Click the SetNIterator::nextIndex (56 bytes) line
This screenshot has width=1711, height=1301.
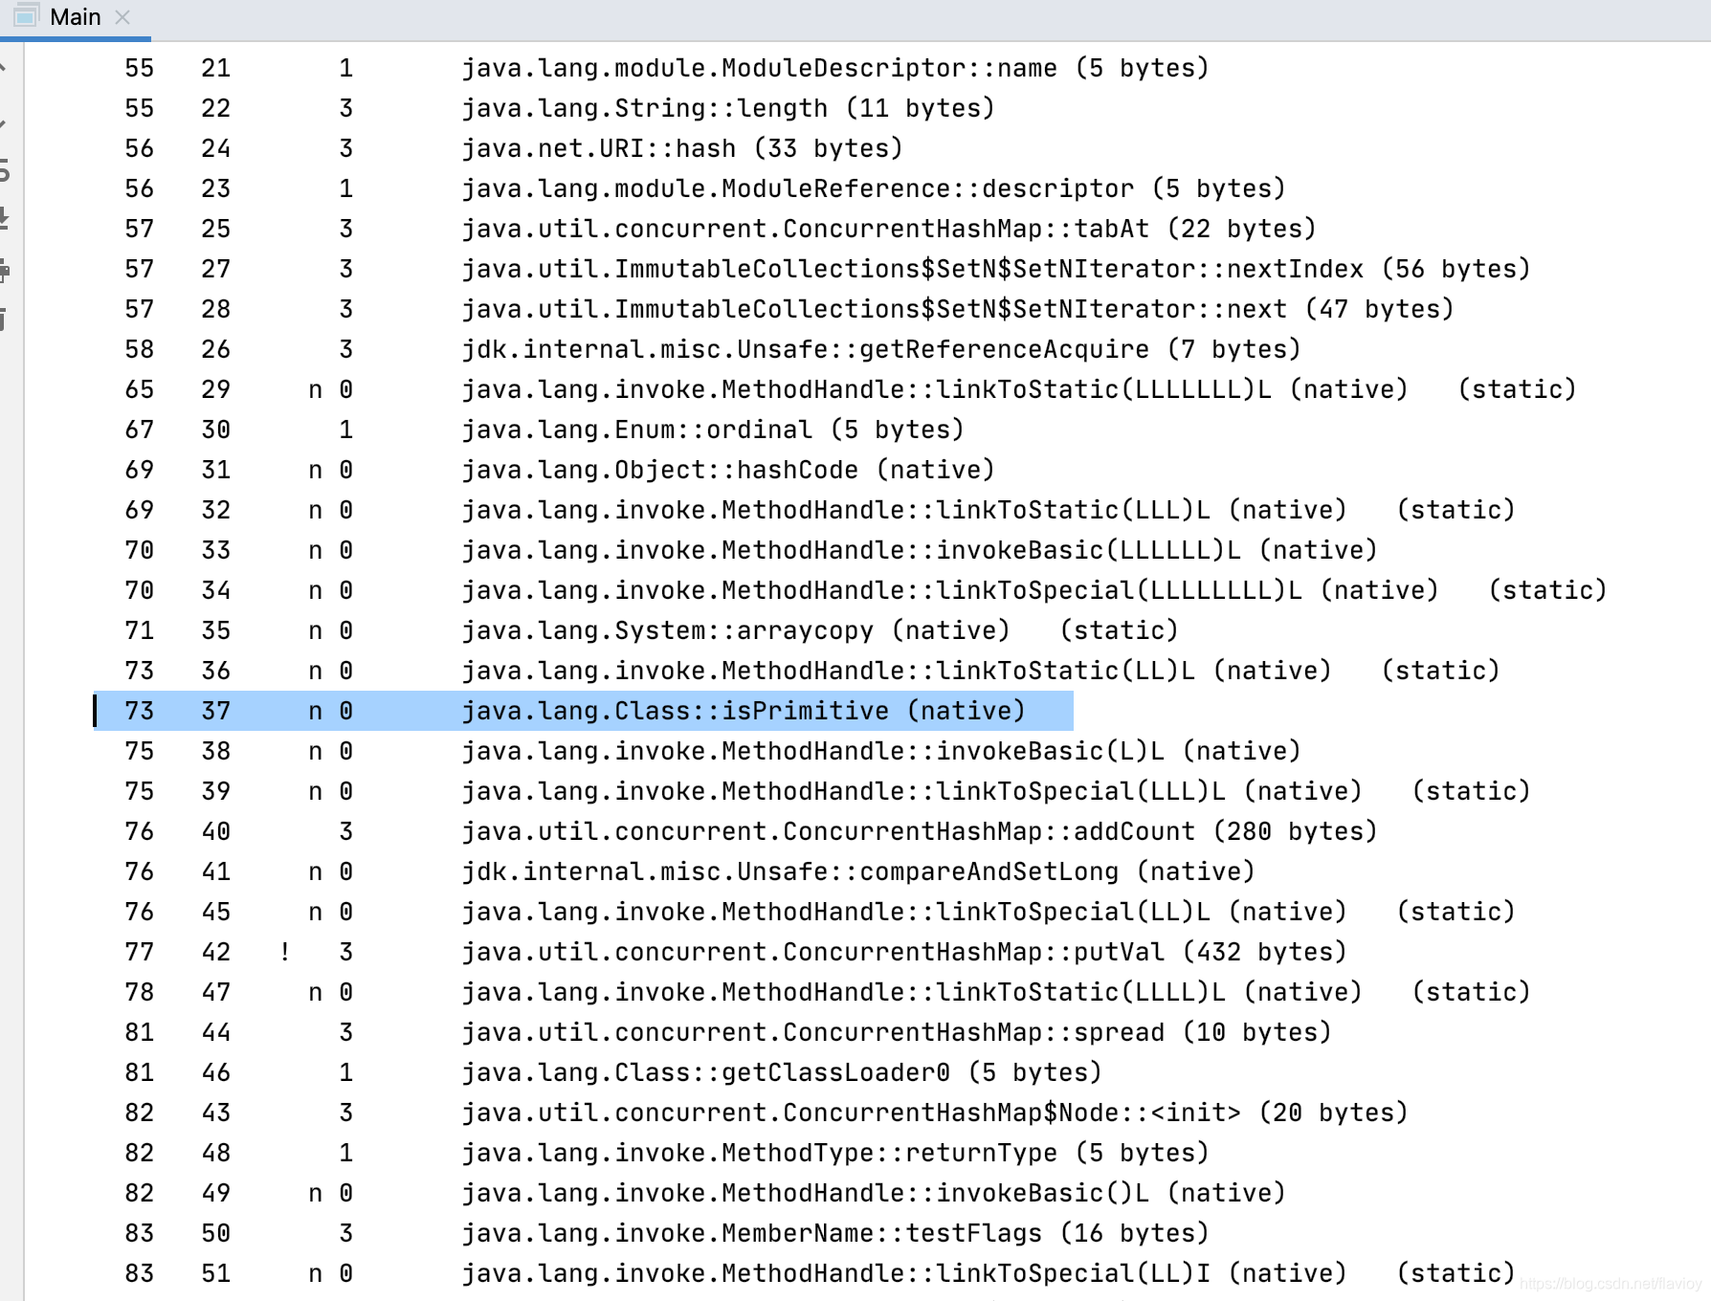(996, 269)
